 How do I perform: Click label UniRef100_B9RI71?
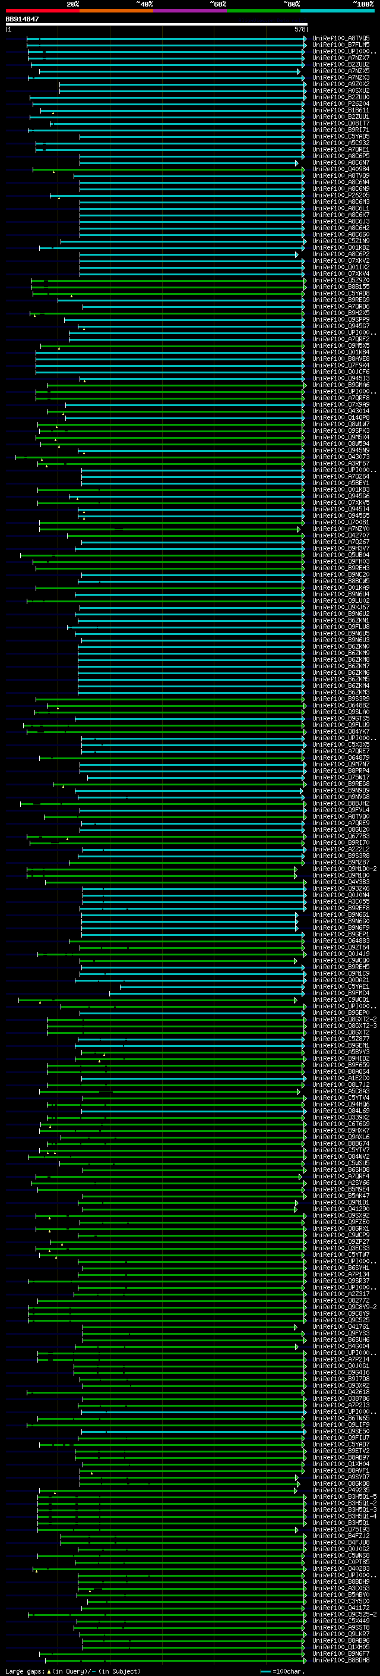[x=341, y=130]
